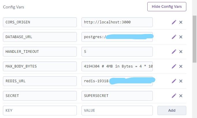This screenshot has height=118, width=197.
Task: Click Hide Config Vars button
Action: click(167, 7)
